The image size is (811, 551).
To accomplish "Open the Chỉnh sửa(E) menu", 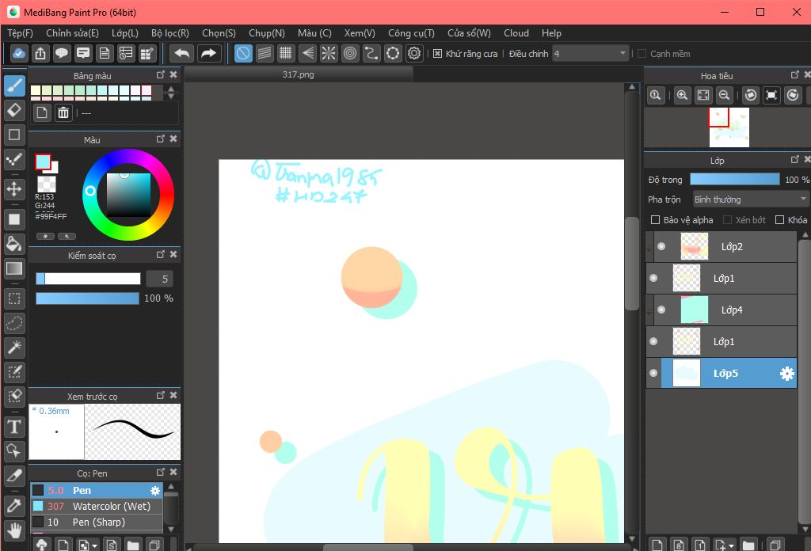I will (72, 33).
